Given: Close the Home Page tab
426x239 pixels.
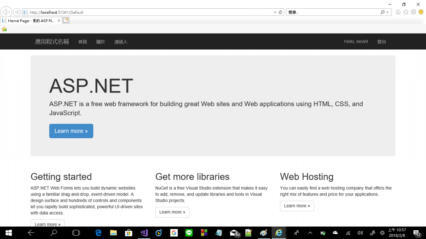Looking at the screenshot, I should pyautogui.click(x=59, y=21).
